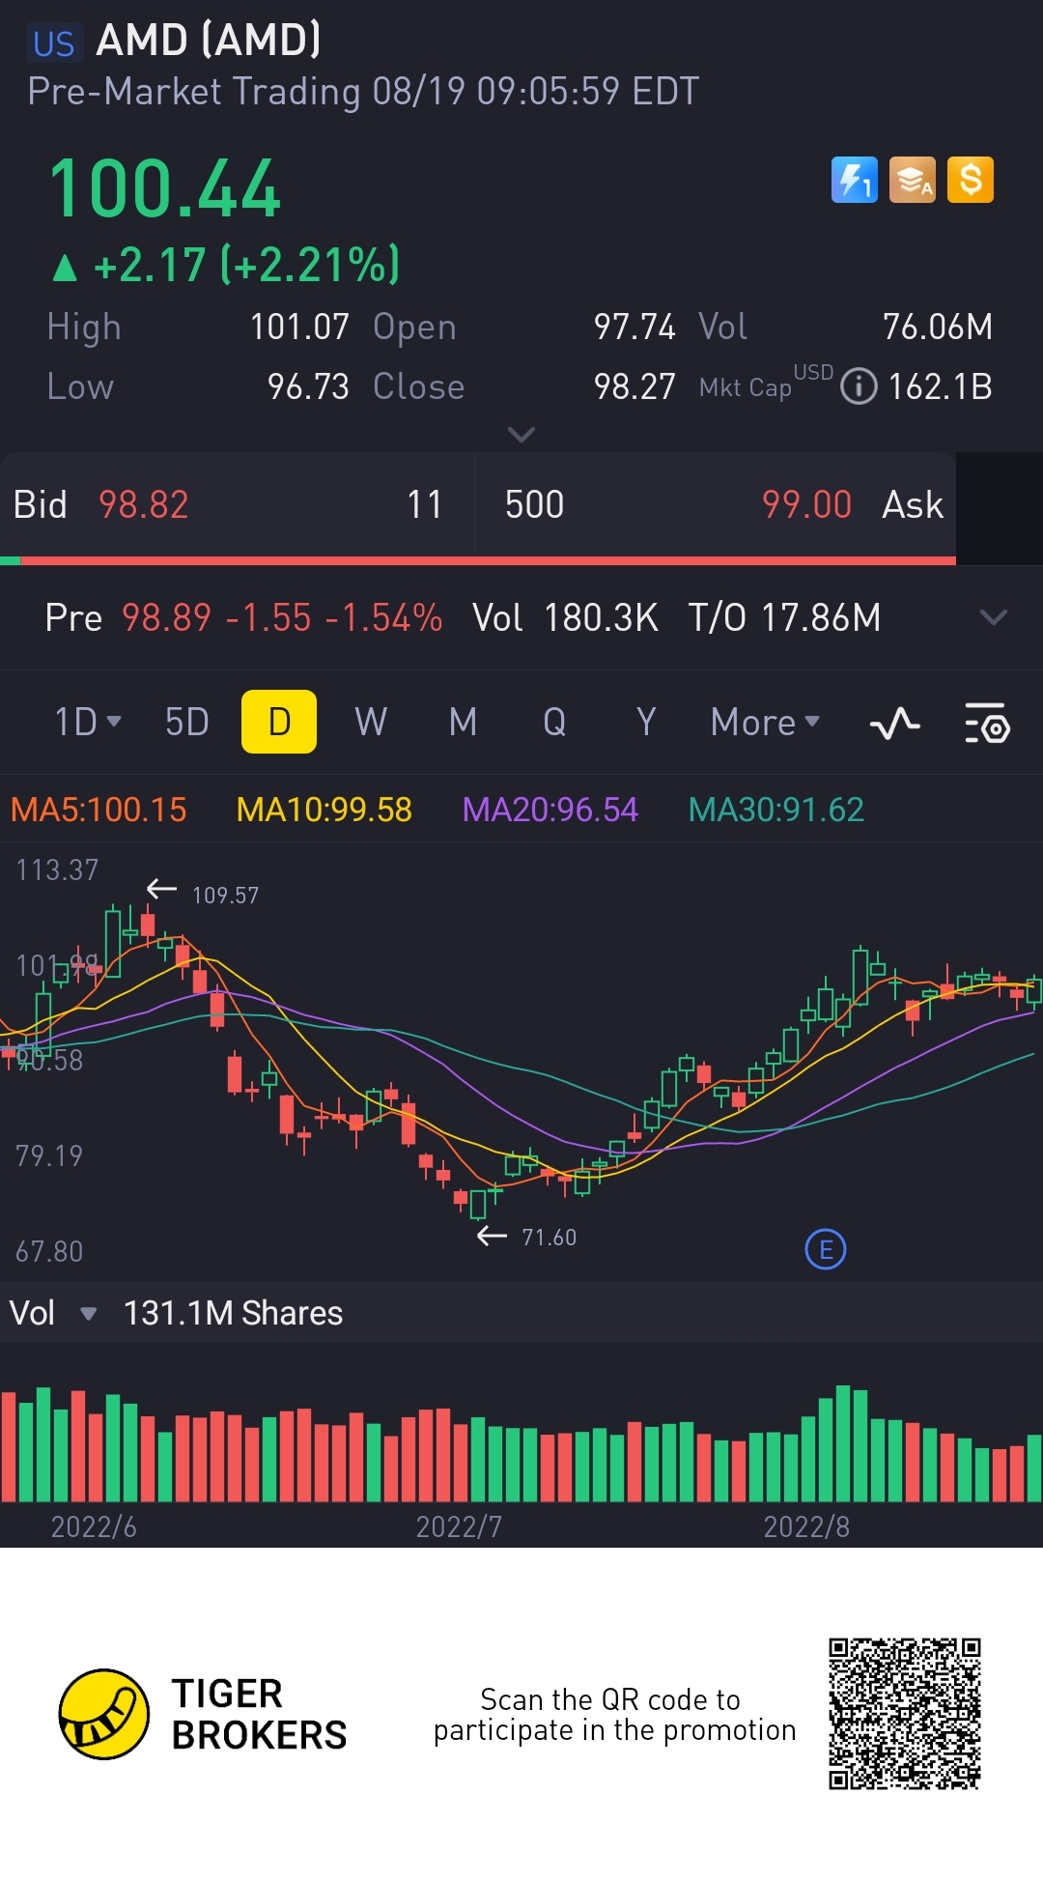The height and width of the screenshot is (1881, 1043).
Task: Tap the QR code image
Action: click(905, 1714)
